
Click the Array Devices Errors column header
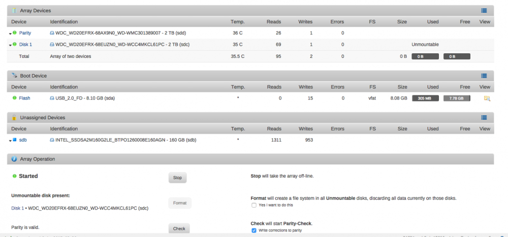click(337, 22)
